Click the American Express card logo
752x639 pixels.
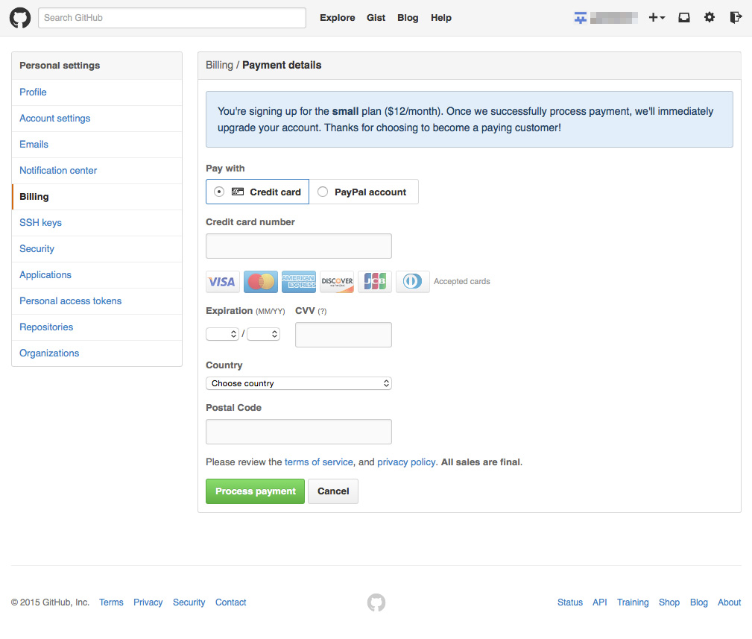(x=299, y=282)
